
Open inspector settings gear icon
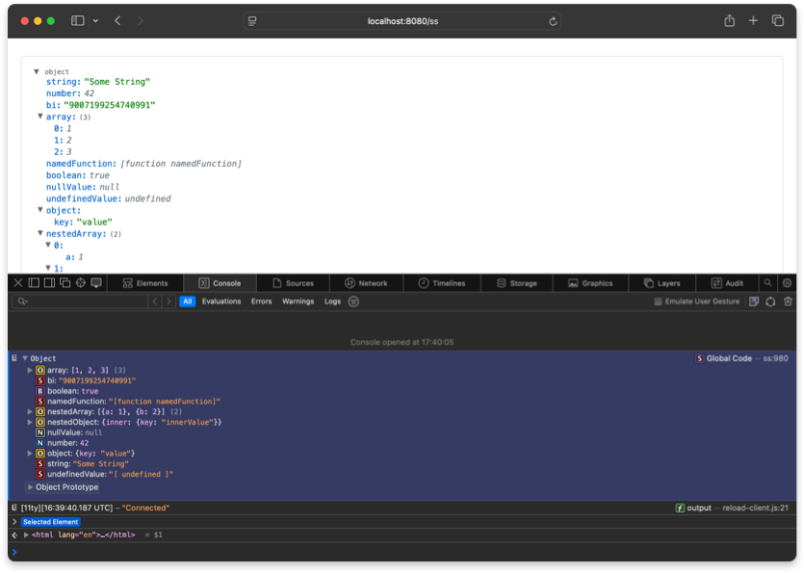click(787, 283)
